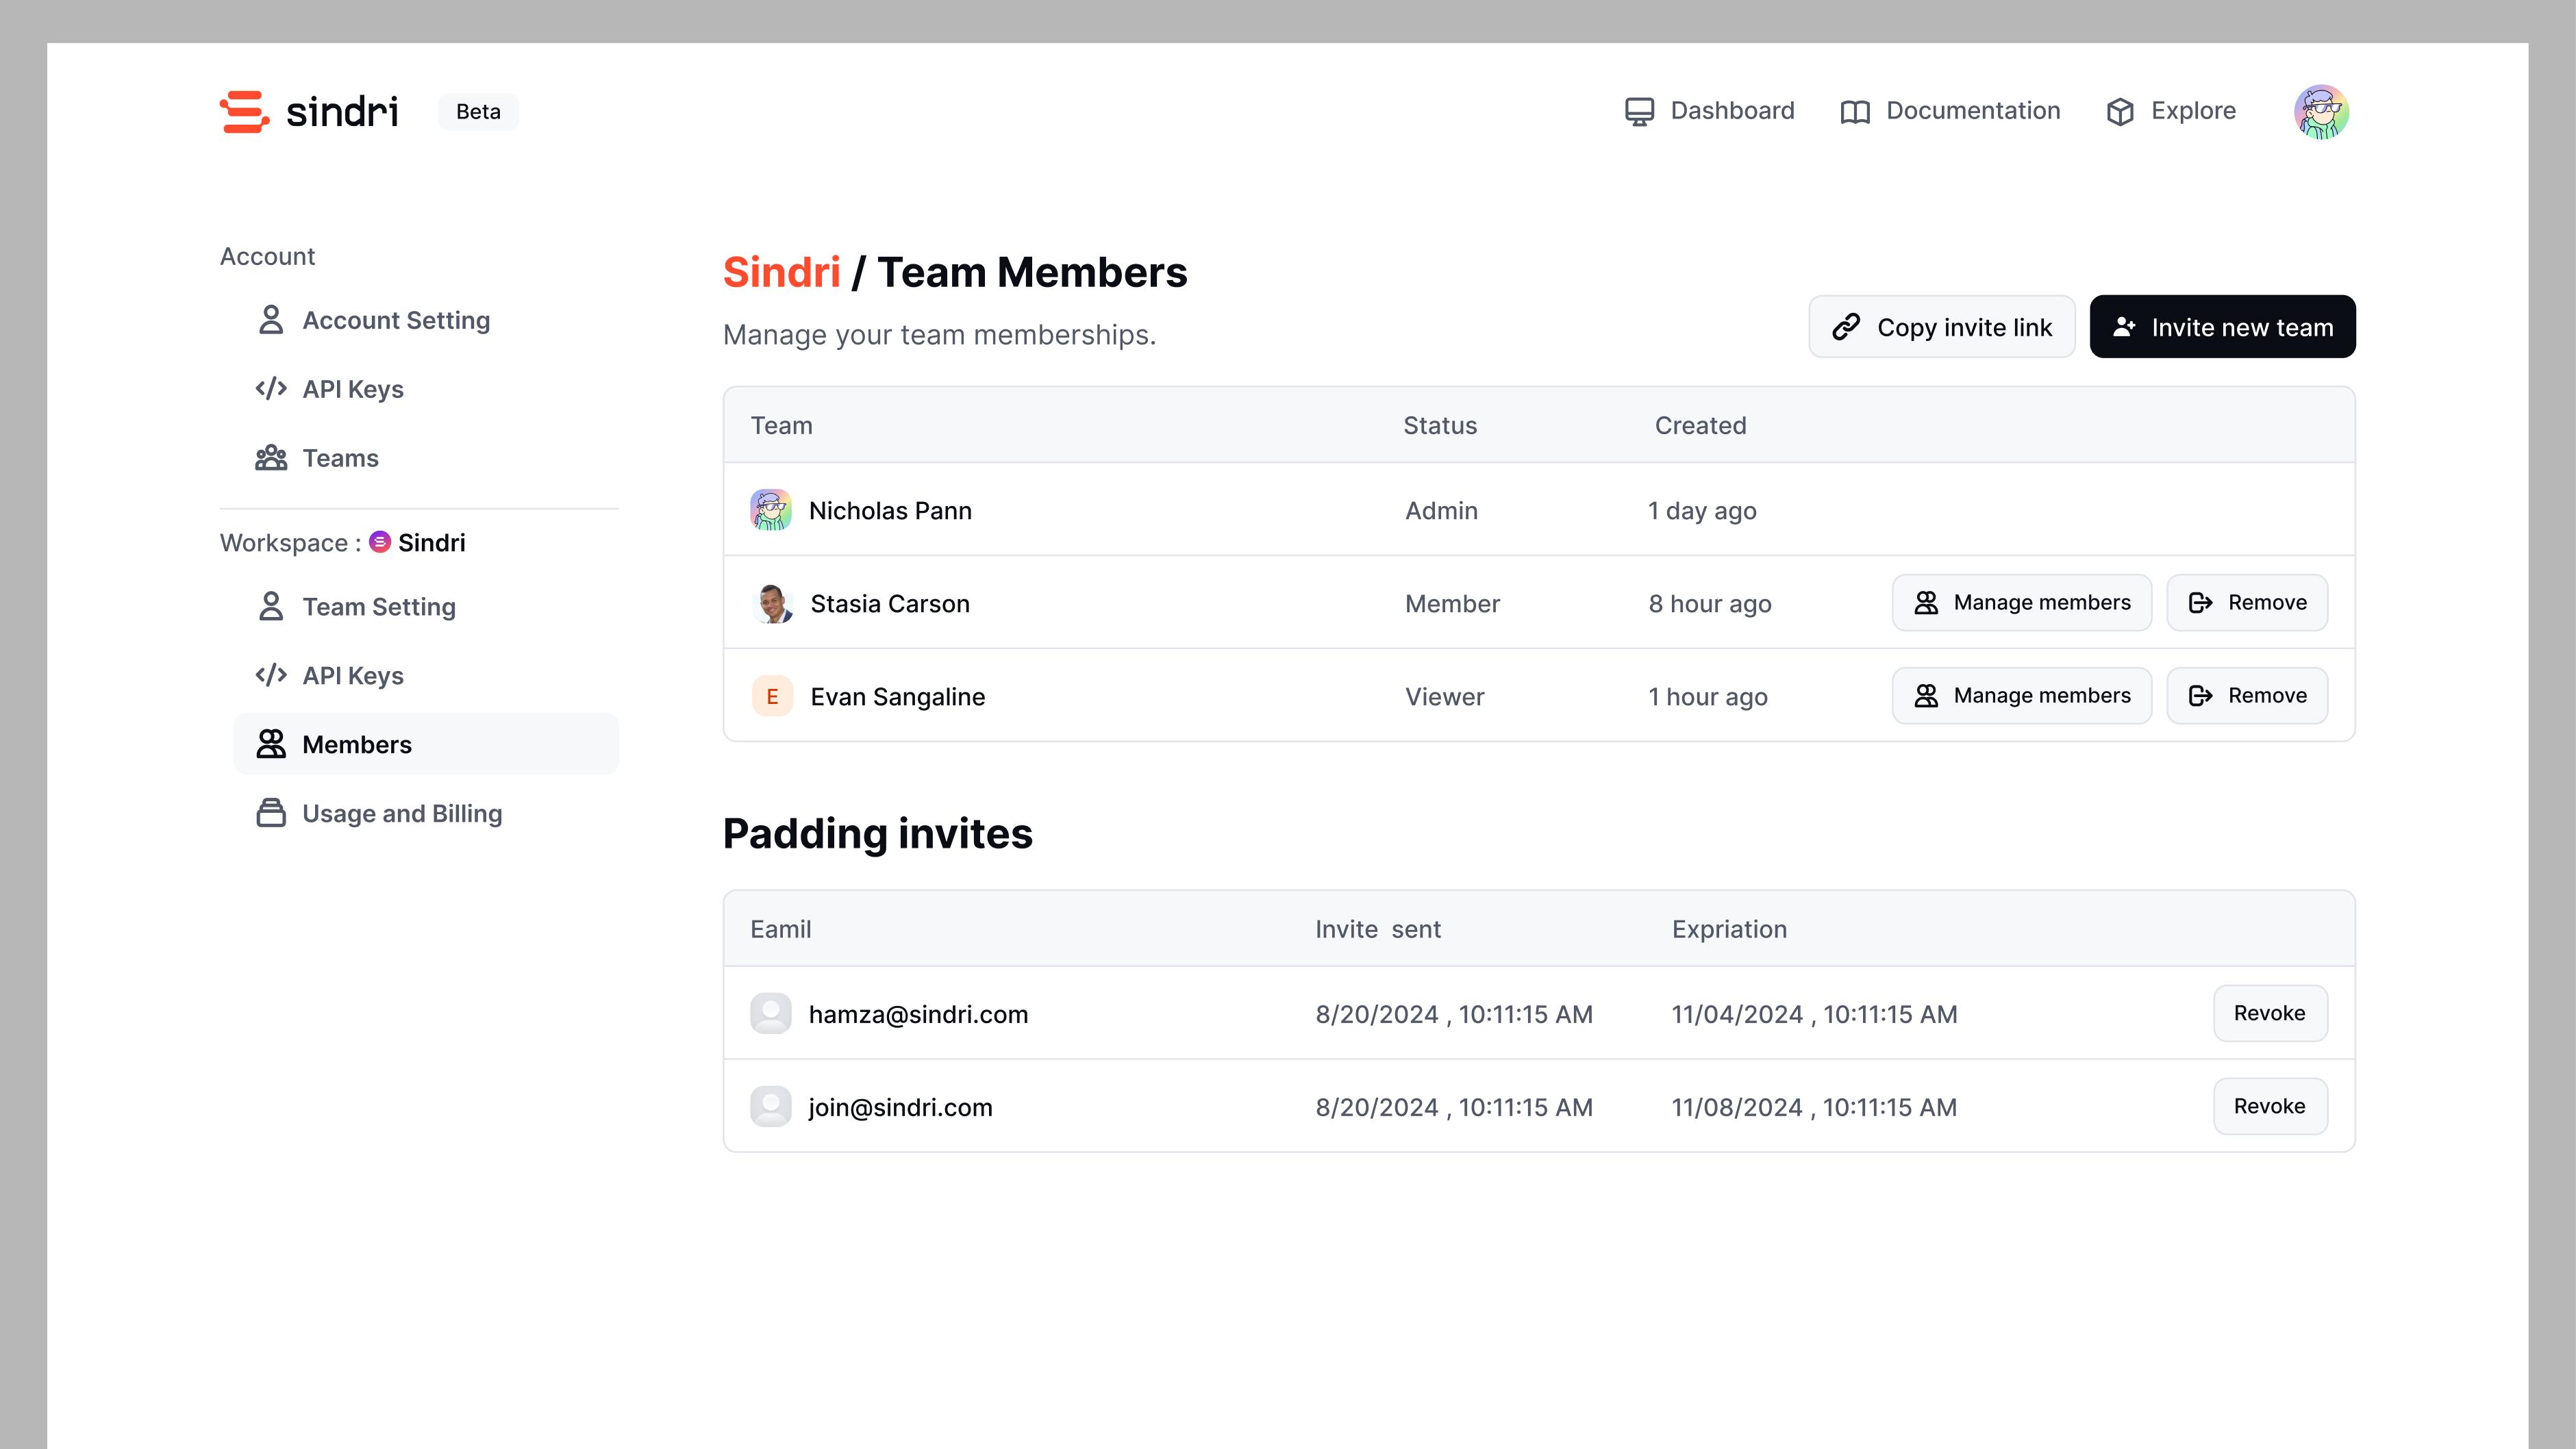Revoke the hamza@sindri.com invite
Viewport: 2576px width, 1449px height.
(x=2269, y=1013)
